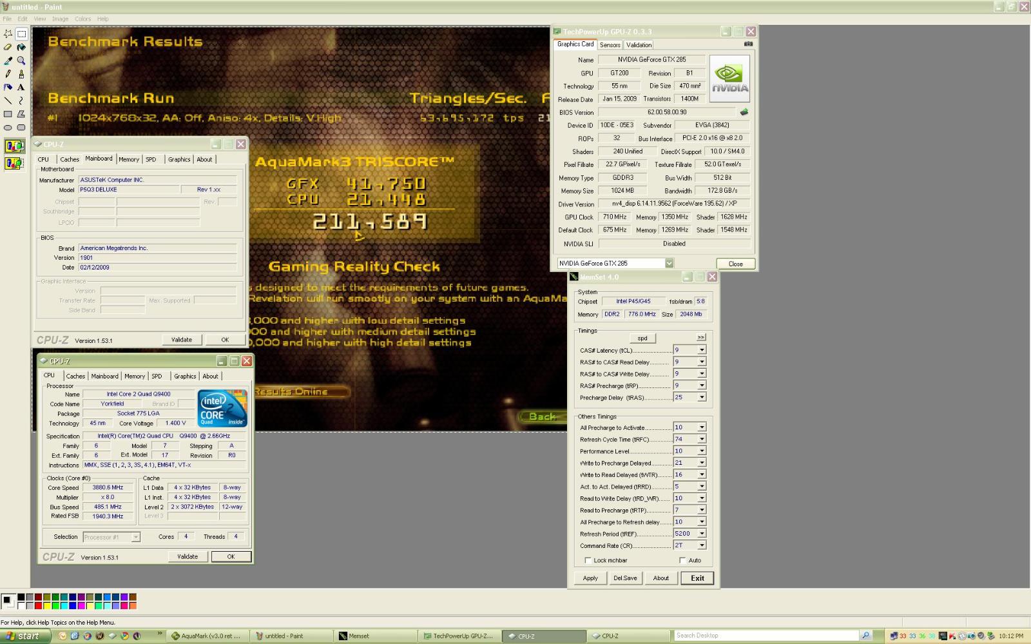Choose the Ellipse shape tool
Viewport: 1031px width, 644px height.
pos(8,128)
